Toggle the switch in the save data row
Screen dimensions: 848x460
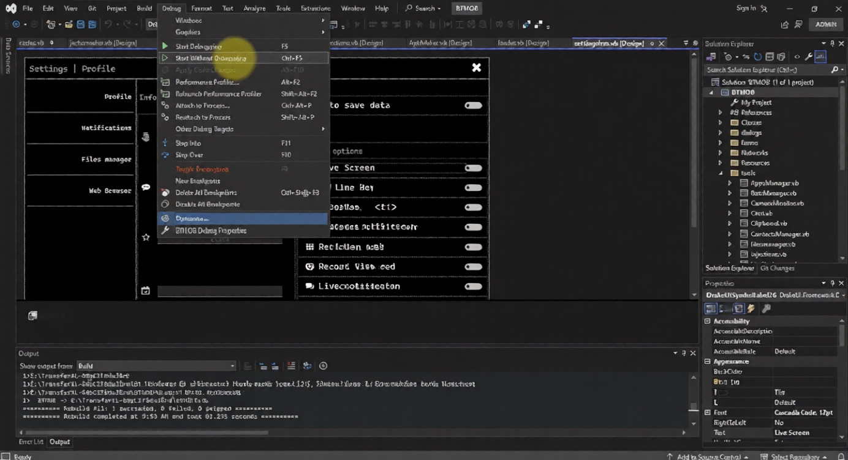point(473,105)
